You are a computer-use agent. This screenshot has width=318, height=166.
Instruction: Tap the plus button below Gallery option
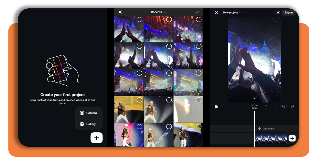coord(97,138)
